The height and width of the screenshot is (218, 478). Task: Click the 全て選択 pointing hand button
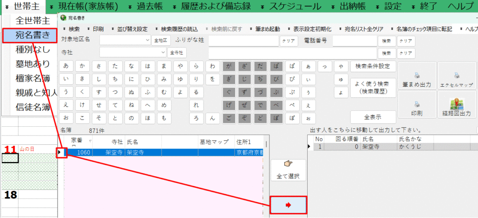point(288,170)
